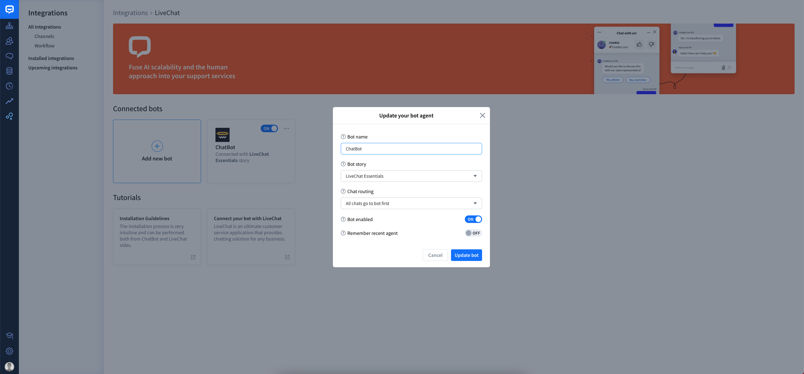Open Installed integrations in the sidebar

[51, 58]
